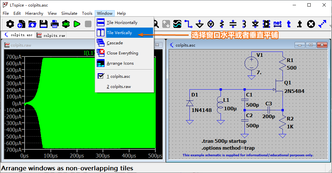Check the 1 colpits.asc window entry
Image resolution: width=332 pixels, height=173 pixels.
pyautogui.click(x=118, y=76)
